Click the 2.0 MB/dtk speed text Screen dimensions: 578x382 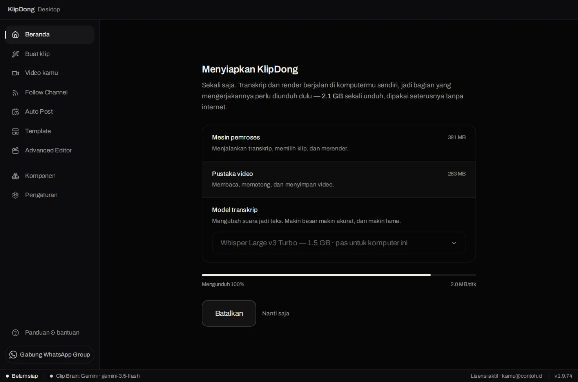point(463,284)
